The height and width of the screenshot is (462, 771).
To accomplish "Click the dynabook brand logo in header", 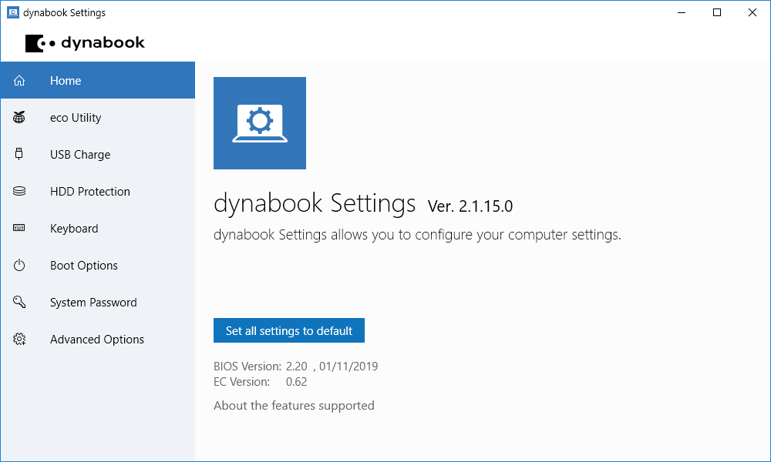I will [85, 43].
